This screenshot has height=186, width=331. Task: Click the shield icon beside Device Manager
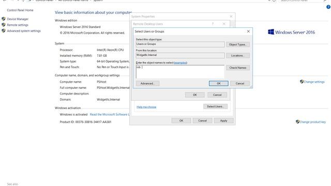(4, 19)
